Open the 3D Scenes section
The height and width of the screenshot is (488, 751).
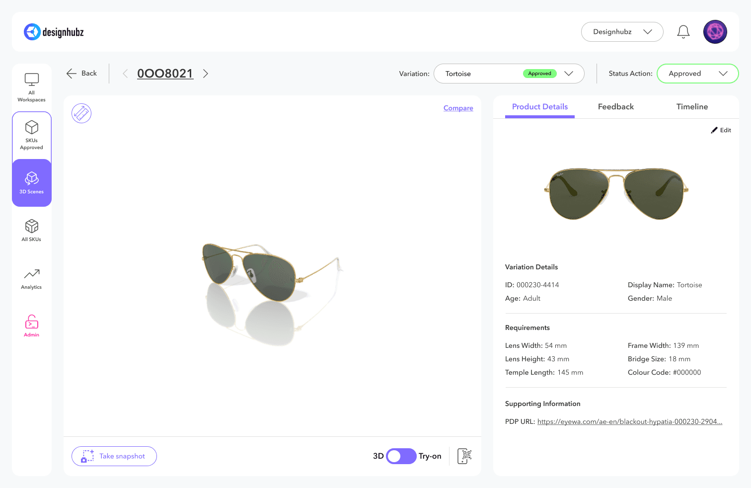[32, 183]
